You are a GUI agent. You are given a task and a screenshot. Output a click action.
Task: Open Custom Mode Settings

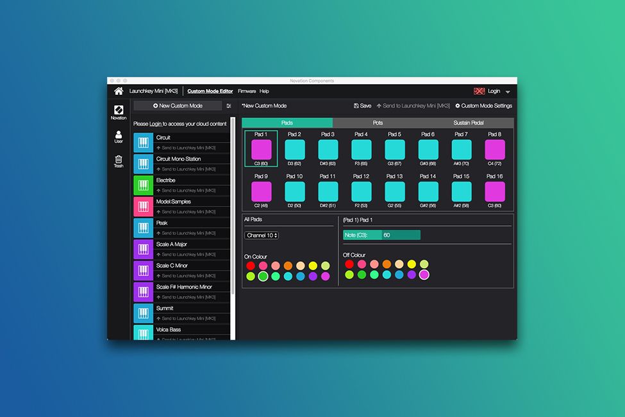pyautogui.click(x=483, y=106)
